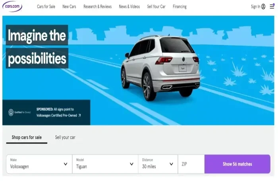Expand the Model dropdown chevron

131,164
